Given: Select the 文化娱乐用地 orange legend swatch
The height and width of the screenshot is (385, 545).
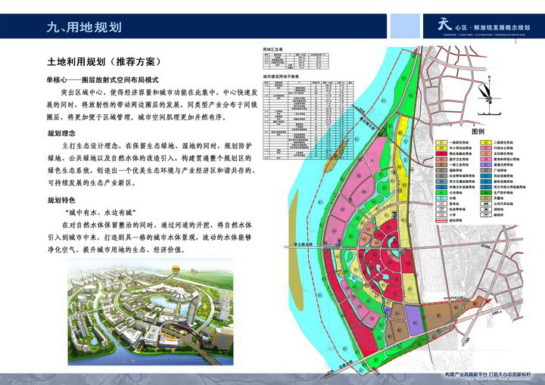Looking at the screenshot, I should pyautogui.click(x=485, y=154).
